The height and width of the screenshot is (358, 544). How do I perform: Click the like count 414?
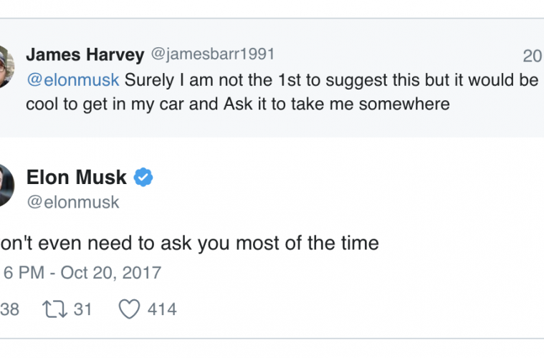tap(161, 309)
